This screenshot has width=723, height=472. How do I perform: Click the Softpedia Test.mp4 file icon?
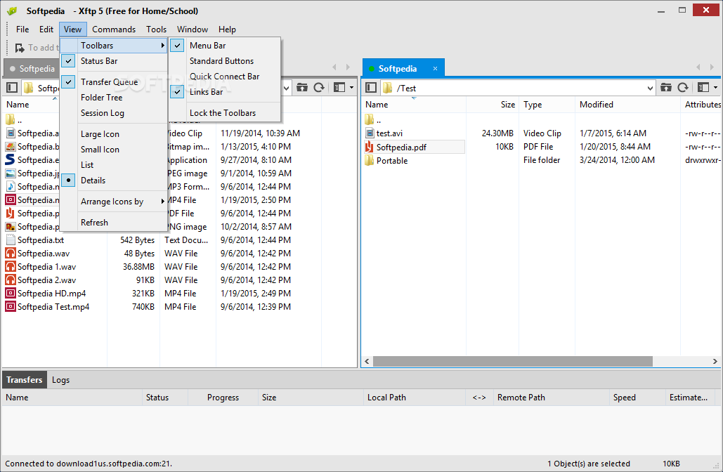10,306
